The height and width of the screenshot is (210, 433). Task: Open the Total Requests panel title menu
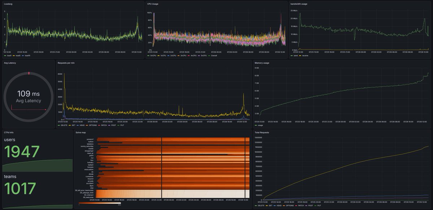[262, 132]
